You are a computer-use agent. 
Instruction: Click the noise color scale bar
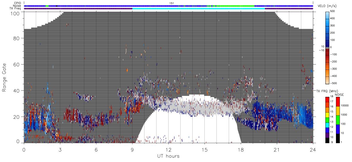pos(338,120)
